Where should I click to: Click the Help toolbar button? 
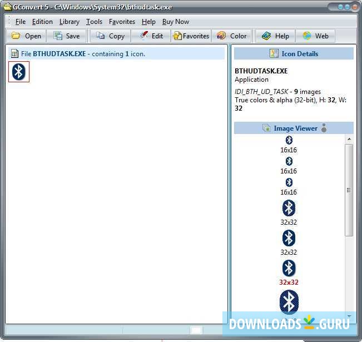pyautogui.click(x=275, y=36)
